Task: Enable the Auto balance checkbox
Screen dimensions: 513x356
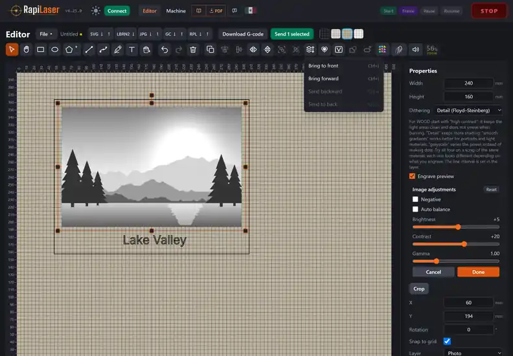Action: point(415,209)
